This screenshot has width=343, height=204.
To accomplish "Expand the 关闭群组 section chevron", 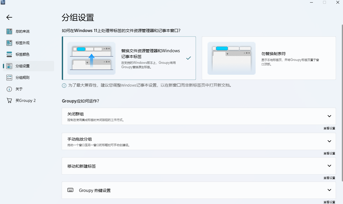I will pos(329,116).
